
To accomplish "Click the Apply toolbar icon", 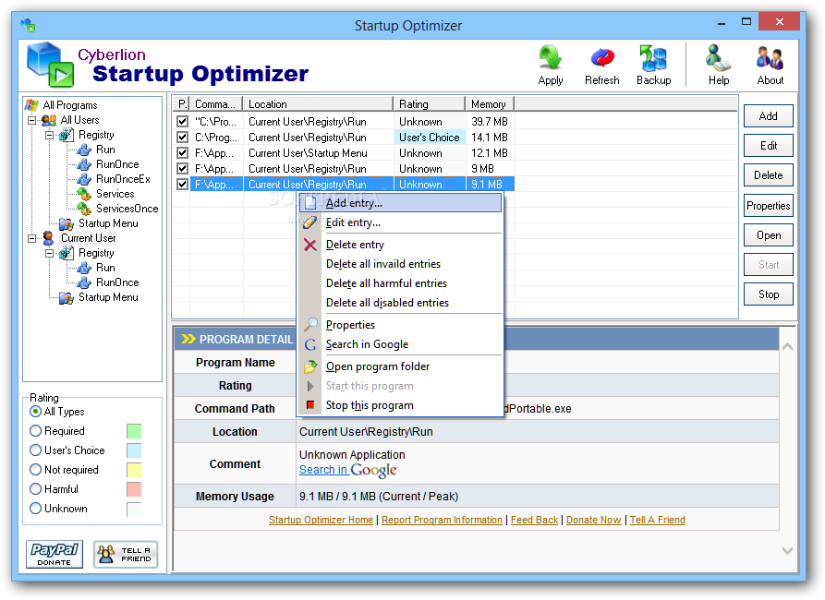I will [551, 58].
